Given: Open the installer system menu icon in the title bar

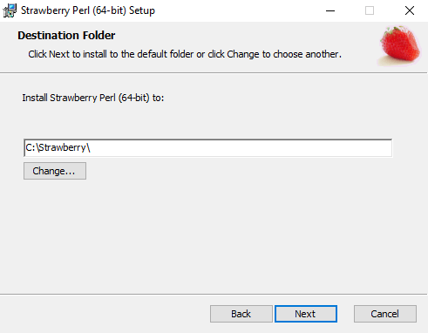Looking at the screenshot, I should (10, 10).
